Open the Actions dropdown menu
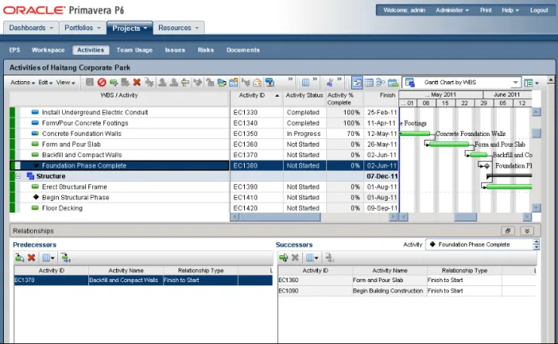Screen dimensions: 558x344 (x=22, y=82)
